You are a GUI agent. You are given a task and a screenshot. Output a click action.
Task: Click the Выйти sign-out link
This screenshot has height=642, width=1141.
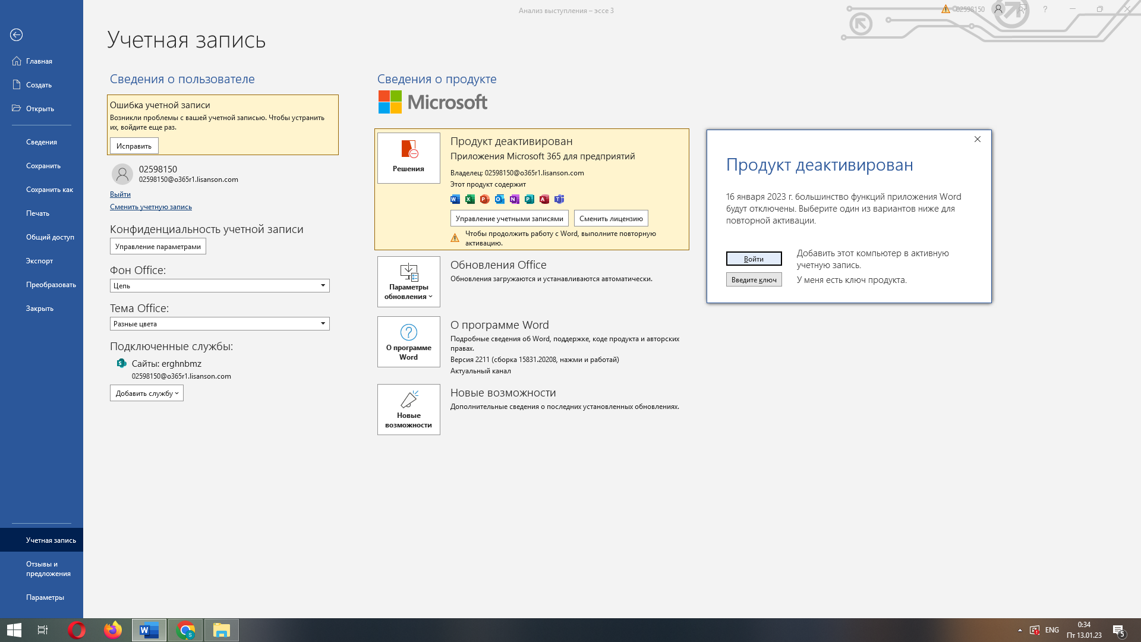tap(120, 194)
